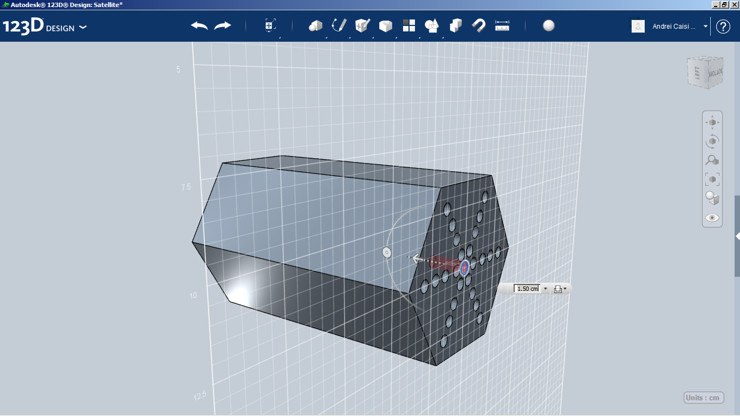The height and width of the screenshot is (416, 740).
Task: Open the dropdown arrow beside 1.50 cm
Action: [546, 289]
